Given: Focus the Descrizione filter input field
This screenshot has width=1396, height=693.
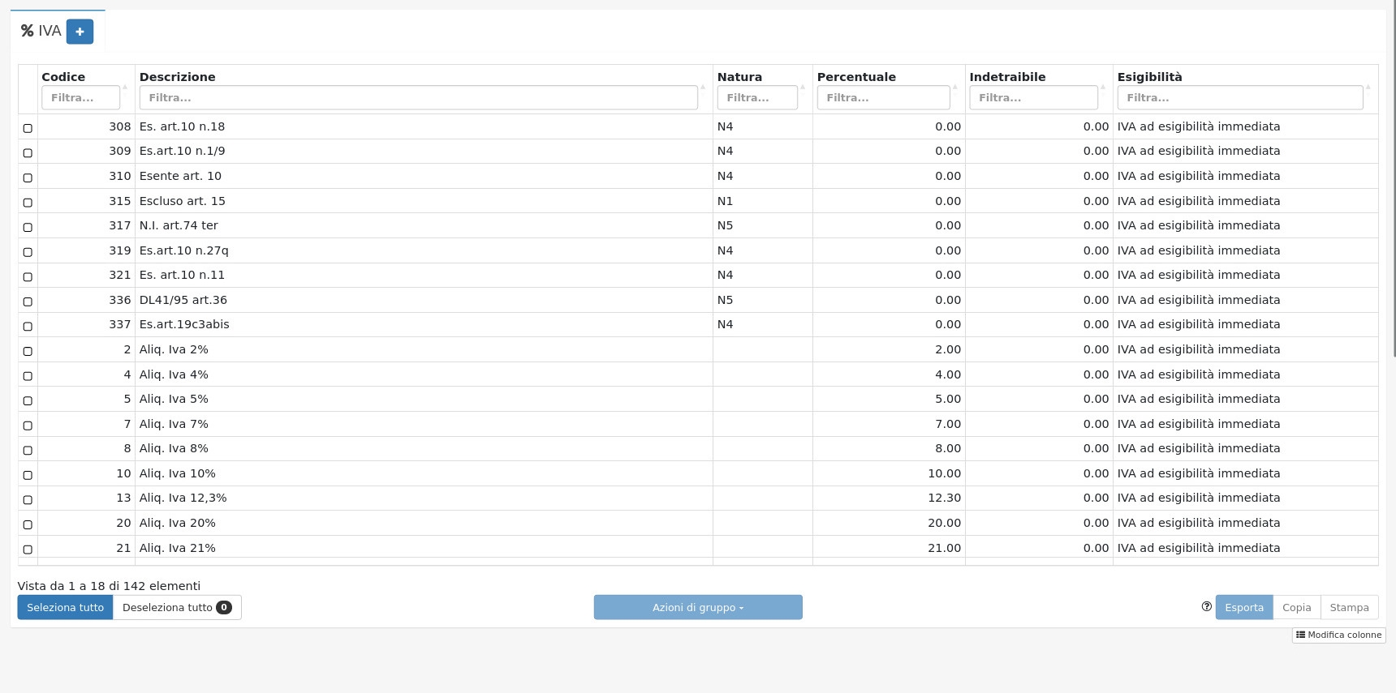Looking at the screenshot, I should (x=418, y=97).
